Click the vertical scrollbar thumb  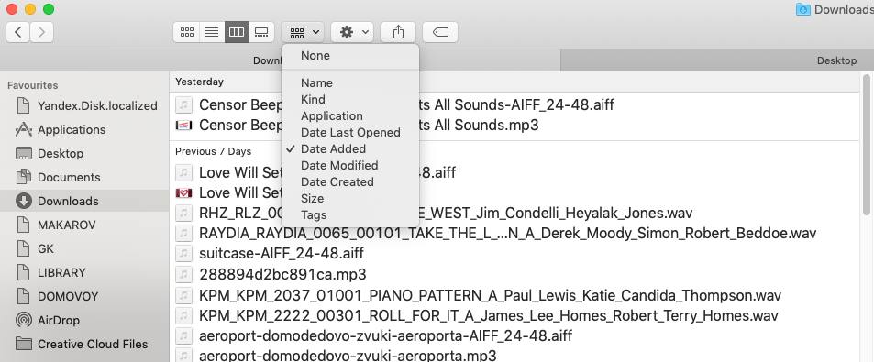(866, 144)
